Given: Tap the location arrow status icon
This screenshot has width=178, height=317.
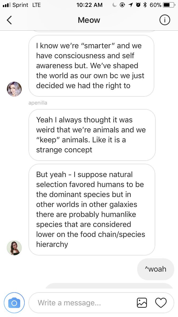Looking at the screenshot, I should 131,5.
